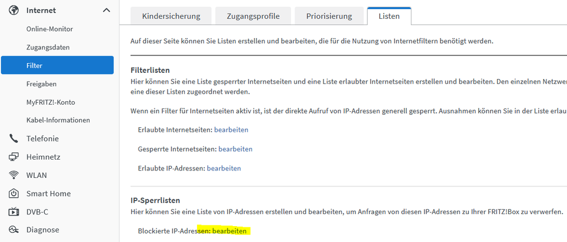Click the Internet globe icon
This screenshot has height=242, width=567.
(14, 10)
